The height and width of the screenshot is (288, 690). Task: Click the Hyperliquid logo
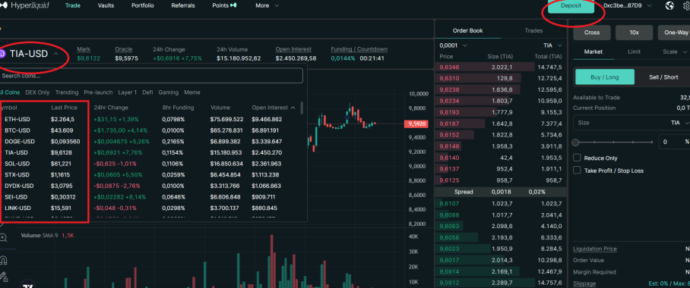coord(24,6)
